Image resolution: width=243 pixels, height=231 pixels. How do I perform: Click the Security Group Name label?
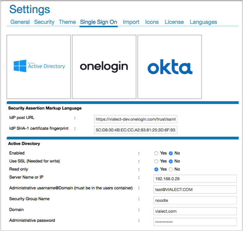click(x=29, y=199)
